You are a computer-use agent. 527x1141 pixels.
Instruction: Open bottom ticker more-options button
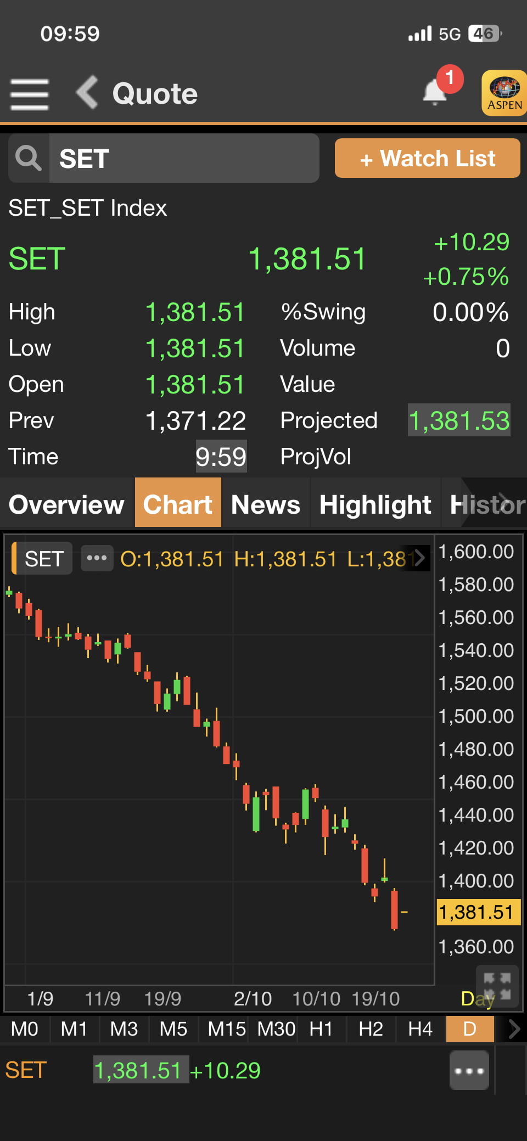[x=469, y=1070]
